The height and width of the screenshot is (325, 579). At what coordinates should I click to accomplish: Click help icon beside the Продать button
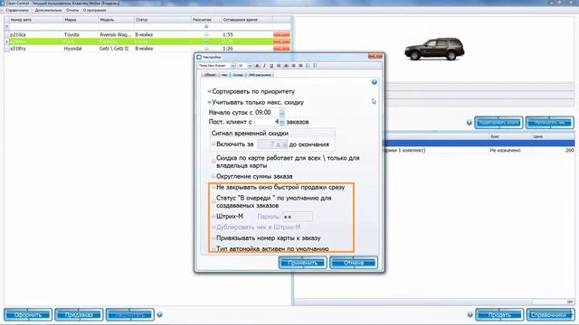[x=470, y=315]
